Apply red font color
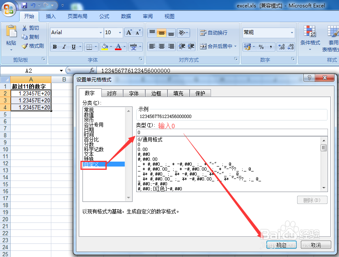The image size is (339, 257). [118, 46]
